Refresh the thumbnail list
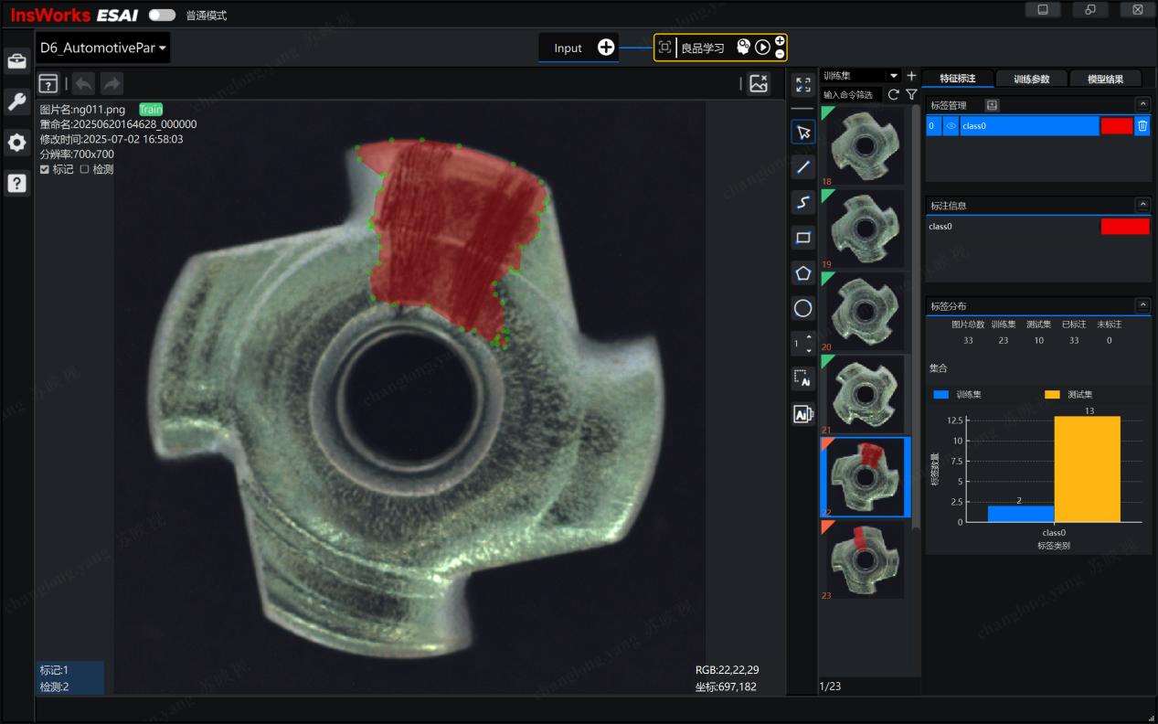 (893, 94)
